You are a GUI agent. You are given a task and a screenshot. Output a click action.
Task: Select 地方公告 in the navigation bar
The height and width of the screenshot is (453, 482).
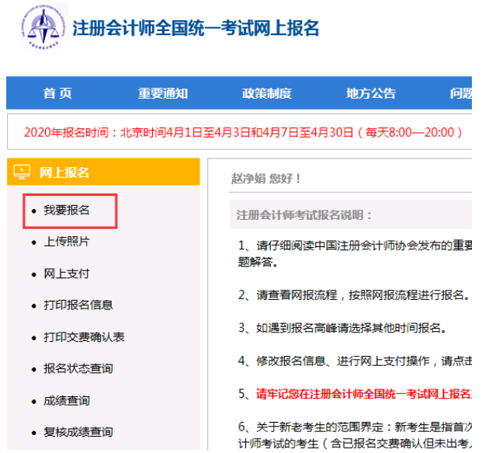(x=370, y=93)
